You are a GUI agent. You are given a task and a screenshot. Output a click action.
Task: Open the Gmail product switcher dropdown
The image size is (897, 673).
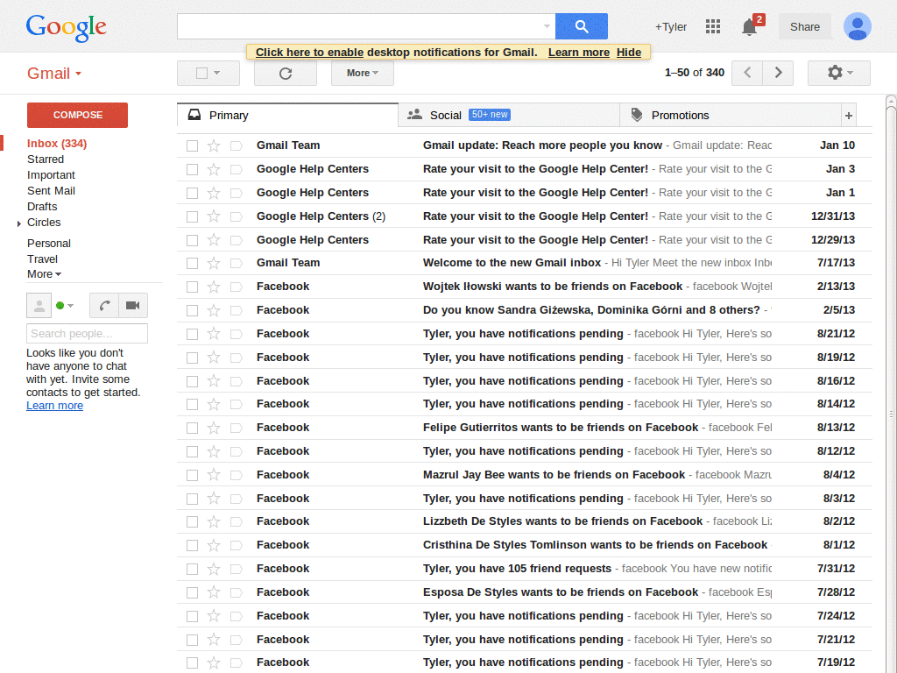click(54, 74)
